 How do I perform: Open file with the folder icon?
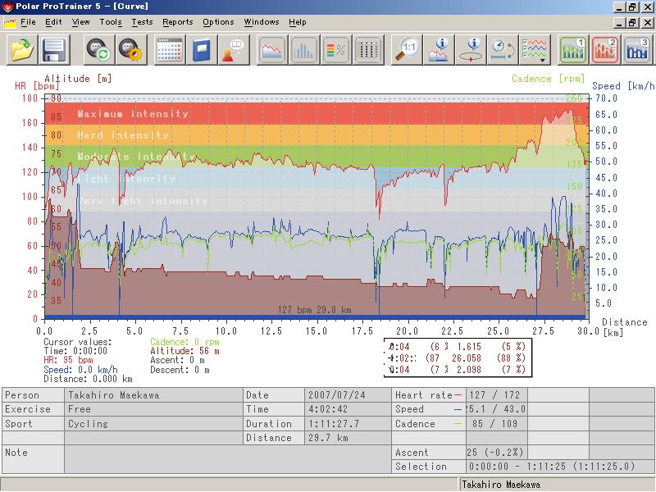[22, 50]
